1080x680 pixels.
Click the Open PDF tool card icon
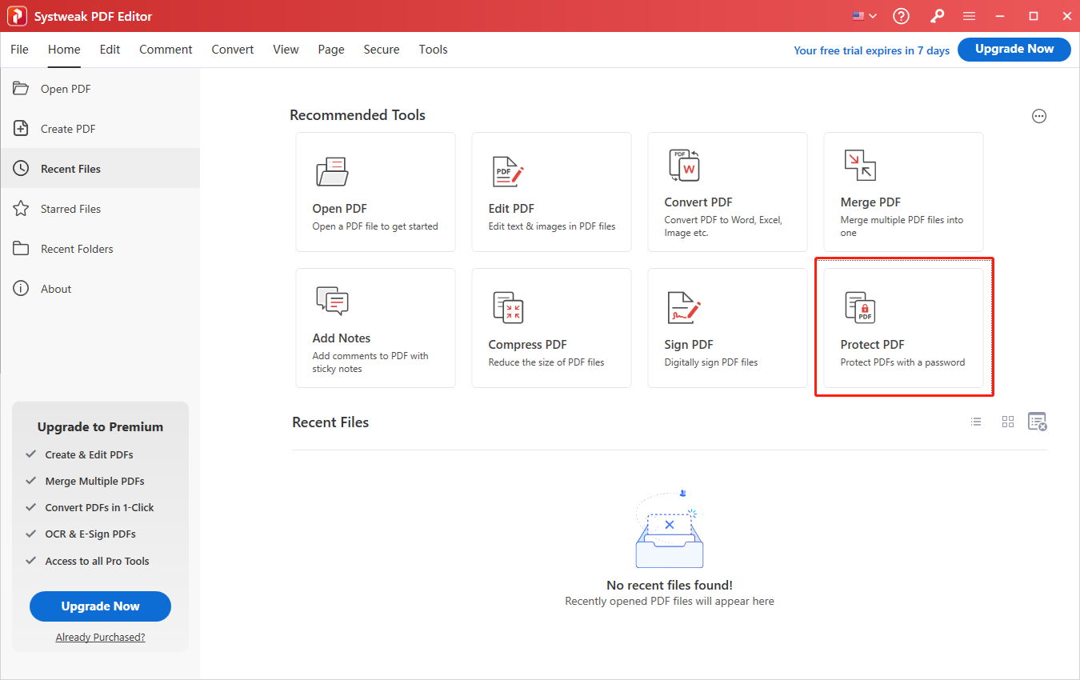[x=332, y=170]
